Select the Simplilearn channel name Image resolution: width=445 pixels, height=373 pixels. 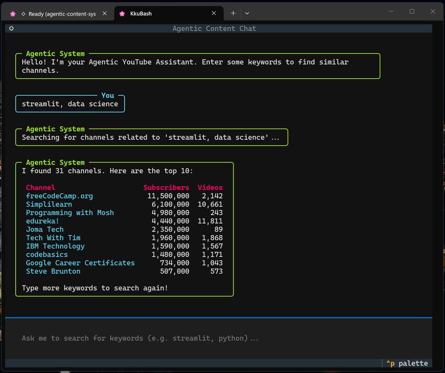pos(49,204)
